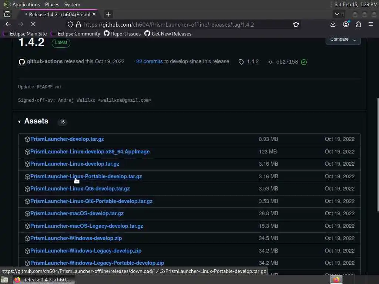Open the list all tabs dropdown
The width and height of the screenshot is (379, 284).
339,14
